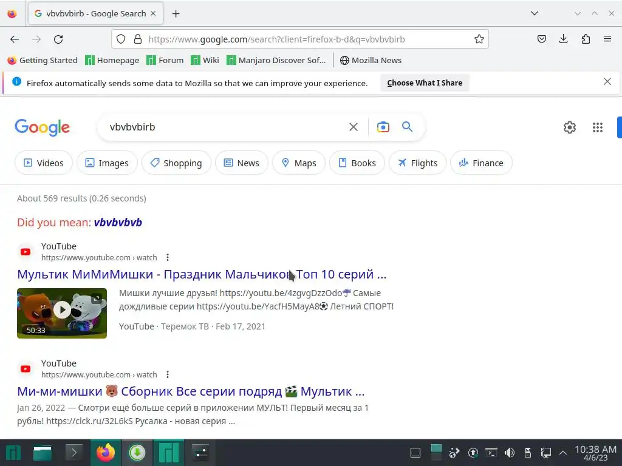
Task: Open volume control in system tray
Action: coord(510,453)
